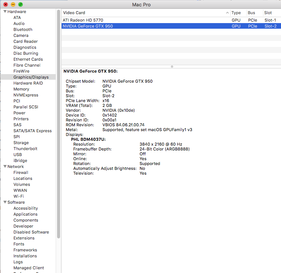The height and width of the screenshot is (273, 281).
Task: Click the PHL BDM4037U display heading
Action: 88,139
